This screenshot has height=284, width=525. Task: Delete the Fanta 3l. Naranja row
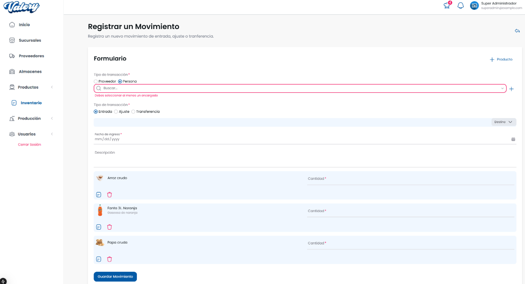coord(110,227)
